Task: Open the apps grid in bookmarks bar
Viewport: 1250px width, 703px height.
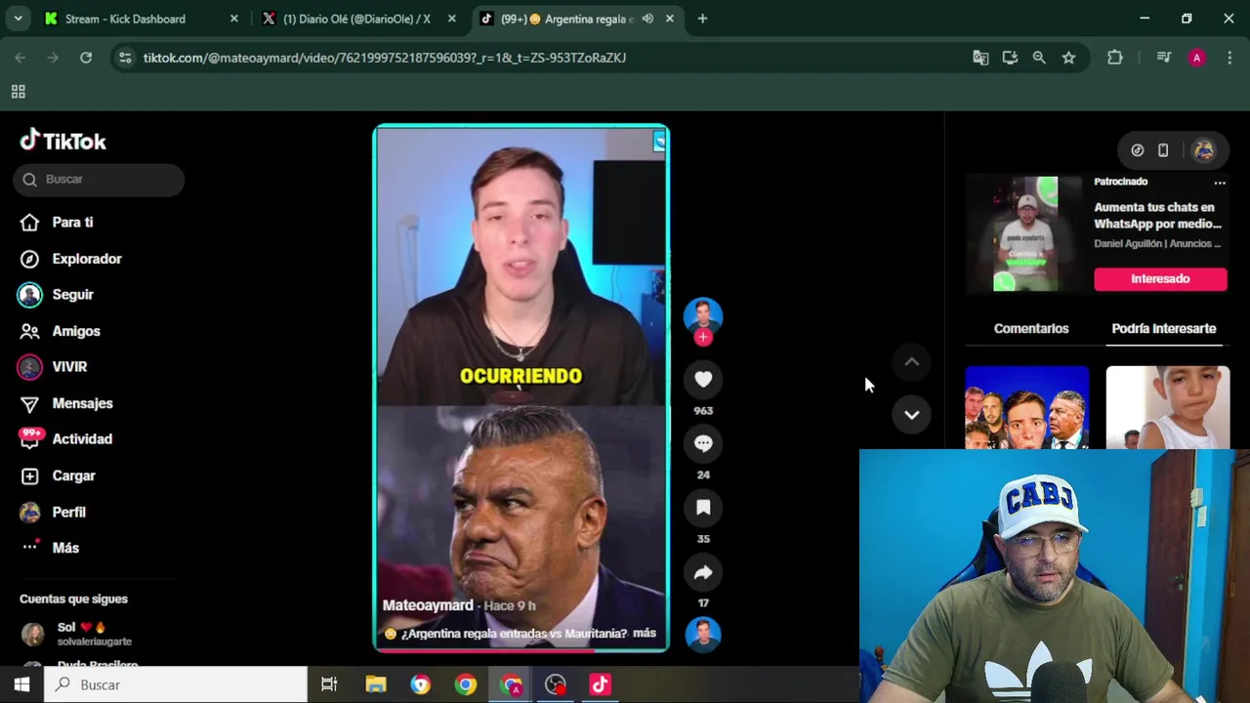Action: tap(18, 92)
